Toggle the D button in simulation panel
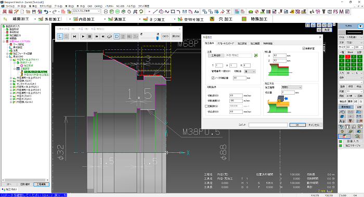This screenshot has width=364, height=197. [116, 36]
